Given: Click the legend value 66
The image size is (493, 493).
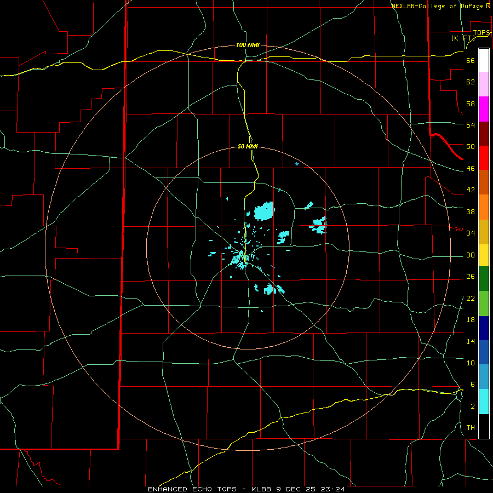Looking at the screenshot, I should [471, 61].
